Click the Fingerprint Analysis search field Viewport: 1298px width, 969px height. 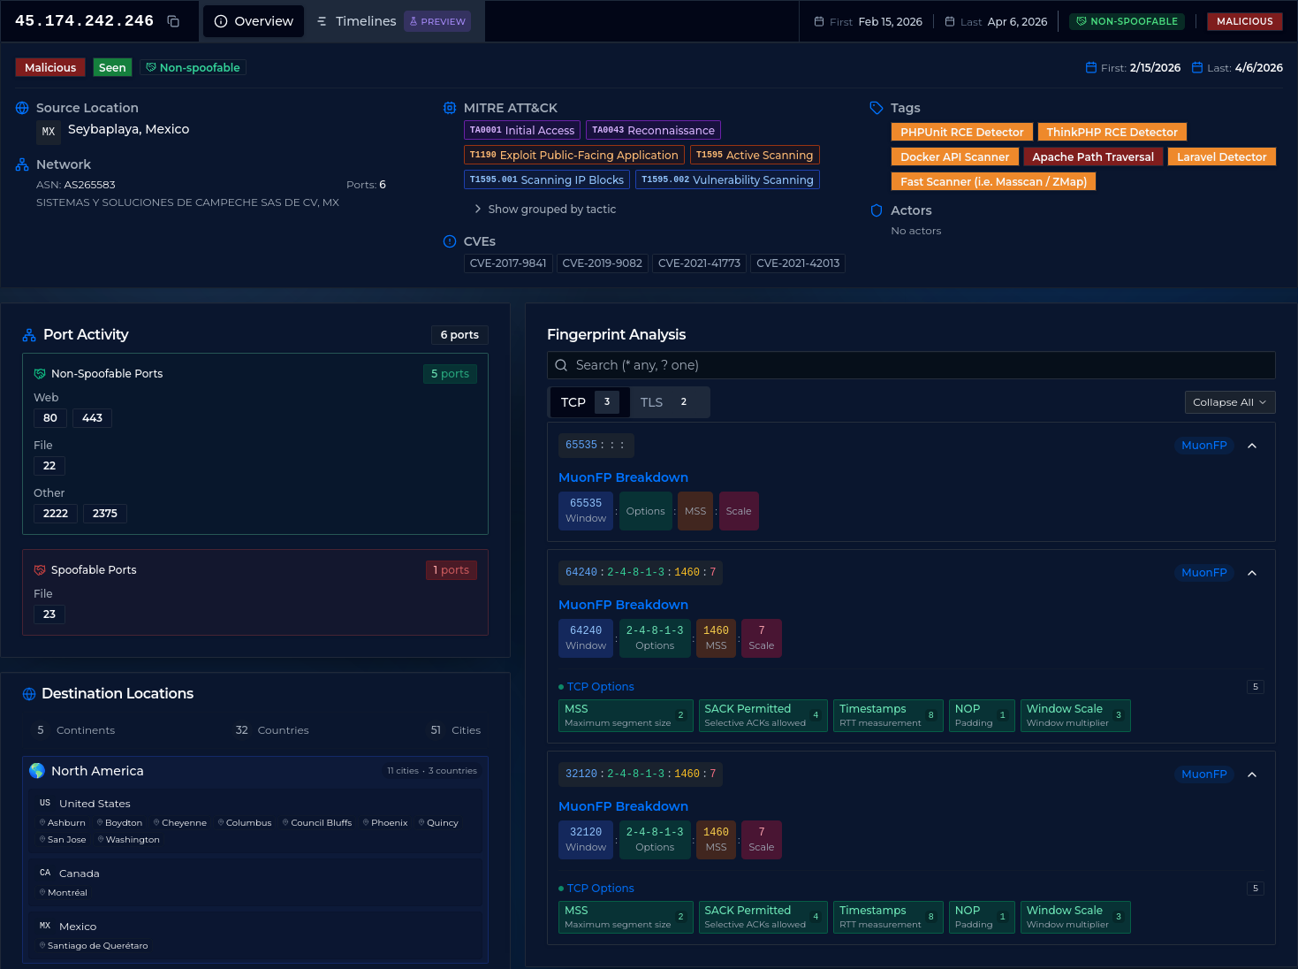[910, 364]
